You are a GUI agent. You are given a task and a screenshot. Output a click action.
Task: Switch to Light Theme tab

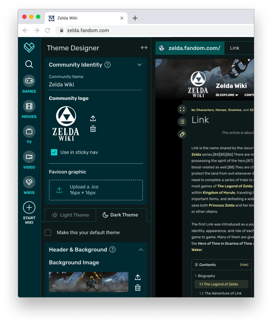70,215
